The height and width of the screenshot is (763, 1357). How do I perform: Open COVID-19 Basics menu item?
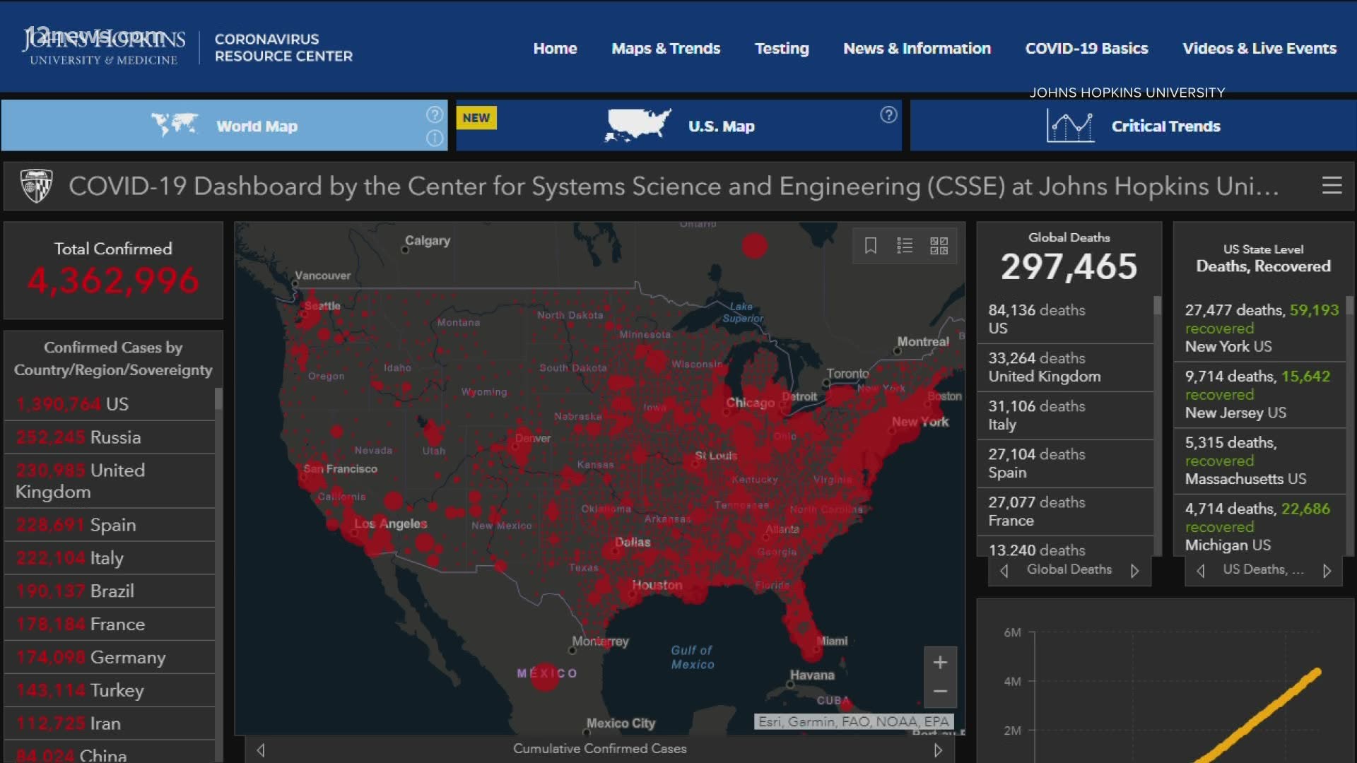[x=1086, y=48]
